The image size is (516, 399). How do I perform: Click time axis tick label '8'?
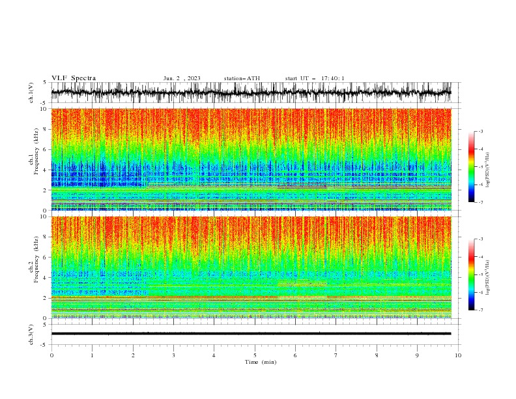[x=377, y=355]
